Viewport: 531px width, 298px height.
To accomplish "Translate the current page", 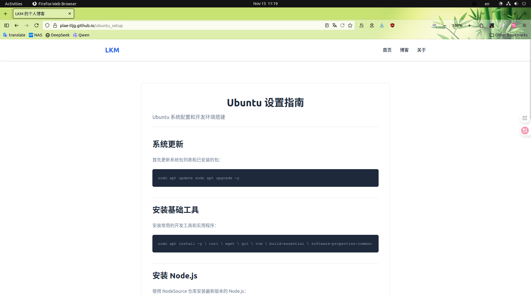I will click(334, 25).
